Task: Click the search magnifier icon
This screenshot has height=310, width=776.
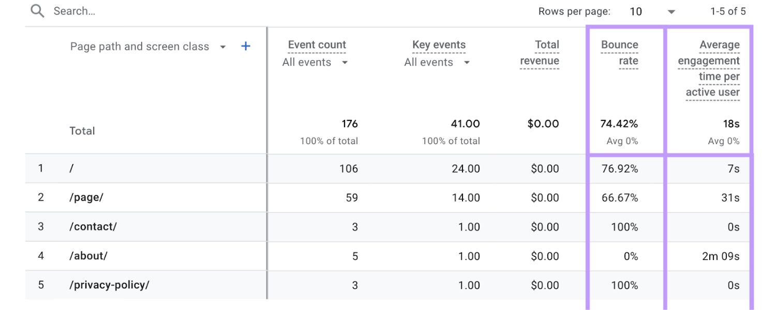Action: (37, 11)
